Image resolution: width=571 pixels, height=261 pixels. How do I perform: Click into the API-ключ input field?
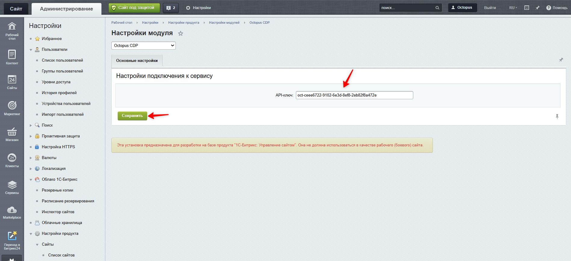point(354,95)
